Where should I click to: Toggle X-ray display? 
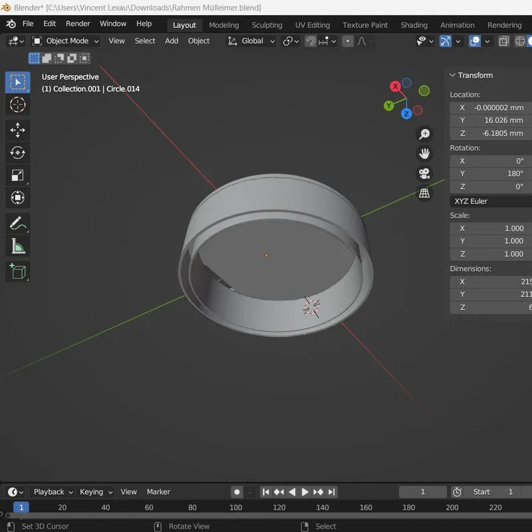pyautogui.click(x=504, y=41)
